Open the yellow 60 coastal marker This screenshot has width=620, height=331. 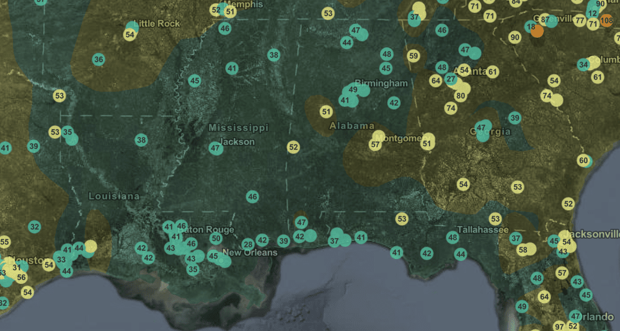(583, 160)
